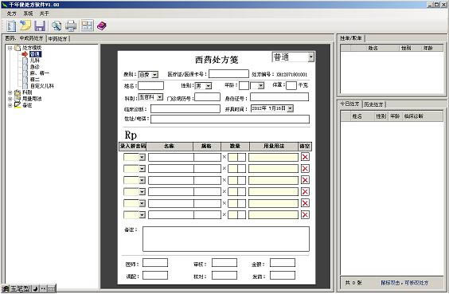Clear the fourth drug row with red X

click(x=305, y=192)
